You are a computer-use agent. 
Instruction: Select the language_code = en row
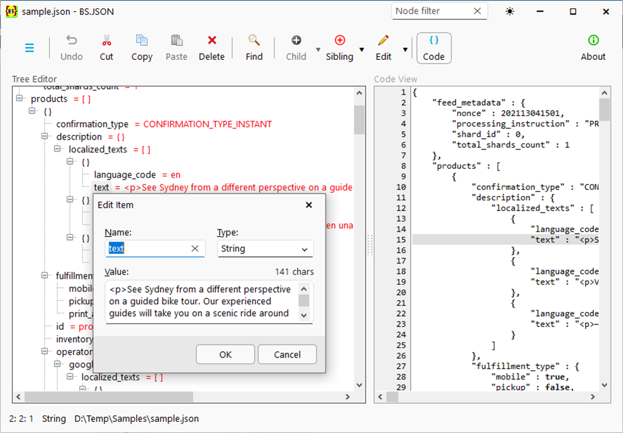(137, 174)
